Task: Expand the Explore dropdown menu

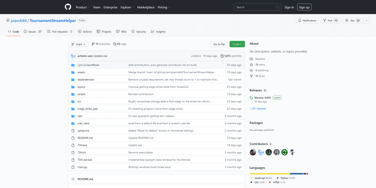Action: click(127, 7)
